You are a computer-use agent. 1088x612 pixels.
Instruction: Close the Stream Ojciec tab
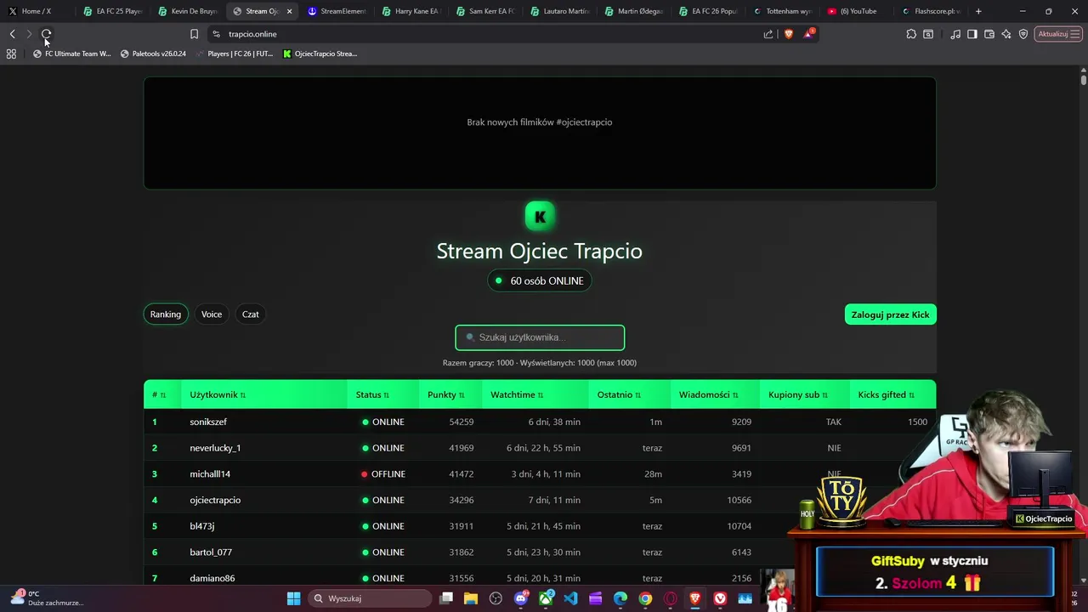pyautogui.click(x=289, y=11)
